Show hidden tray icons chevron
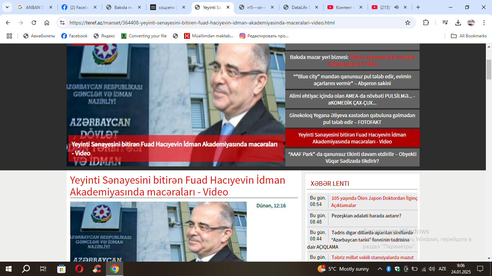Image resolution: width=492 pixels, height=276 pixels. 380,269
